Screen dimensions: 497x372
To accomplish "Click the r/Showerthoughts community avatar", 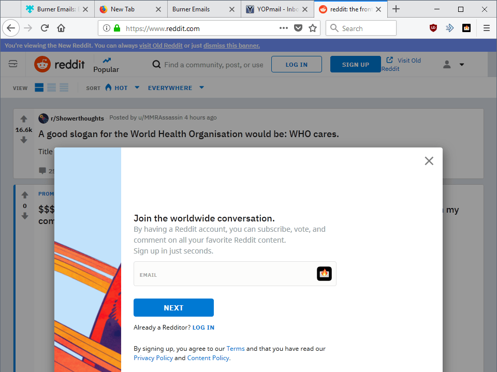I will [x=43, y=118].
